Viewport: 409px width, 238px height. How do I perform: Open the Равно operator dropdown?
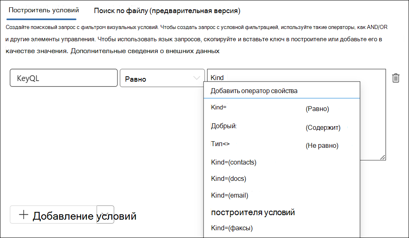pos(162,78)
